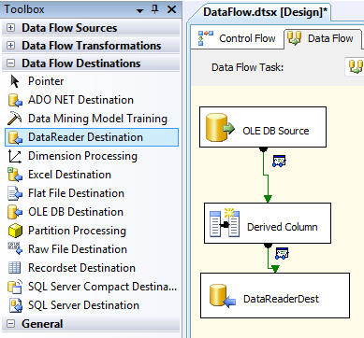Image resolution: width=364 pixels, height=338 pixels.
Task: Click data viewer icon below OLE DB Source
Action: (279, 161)
